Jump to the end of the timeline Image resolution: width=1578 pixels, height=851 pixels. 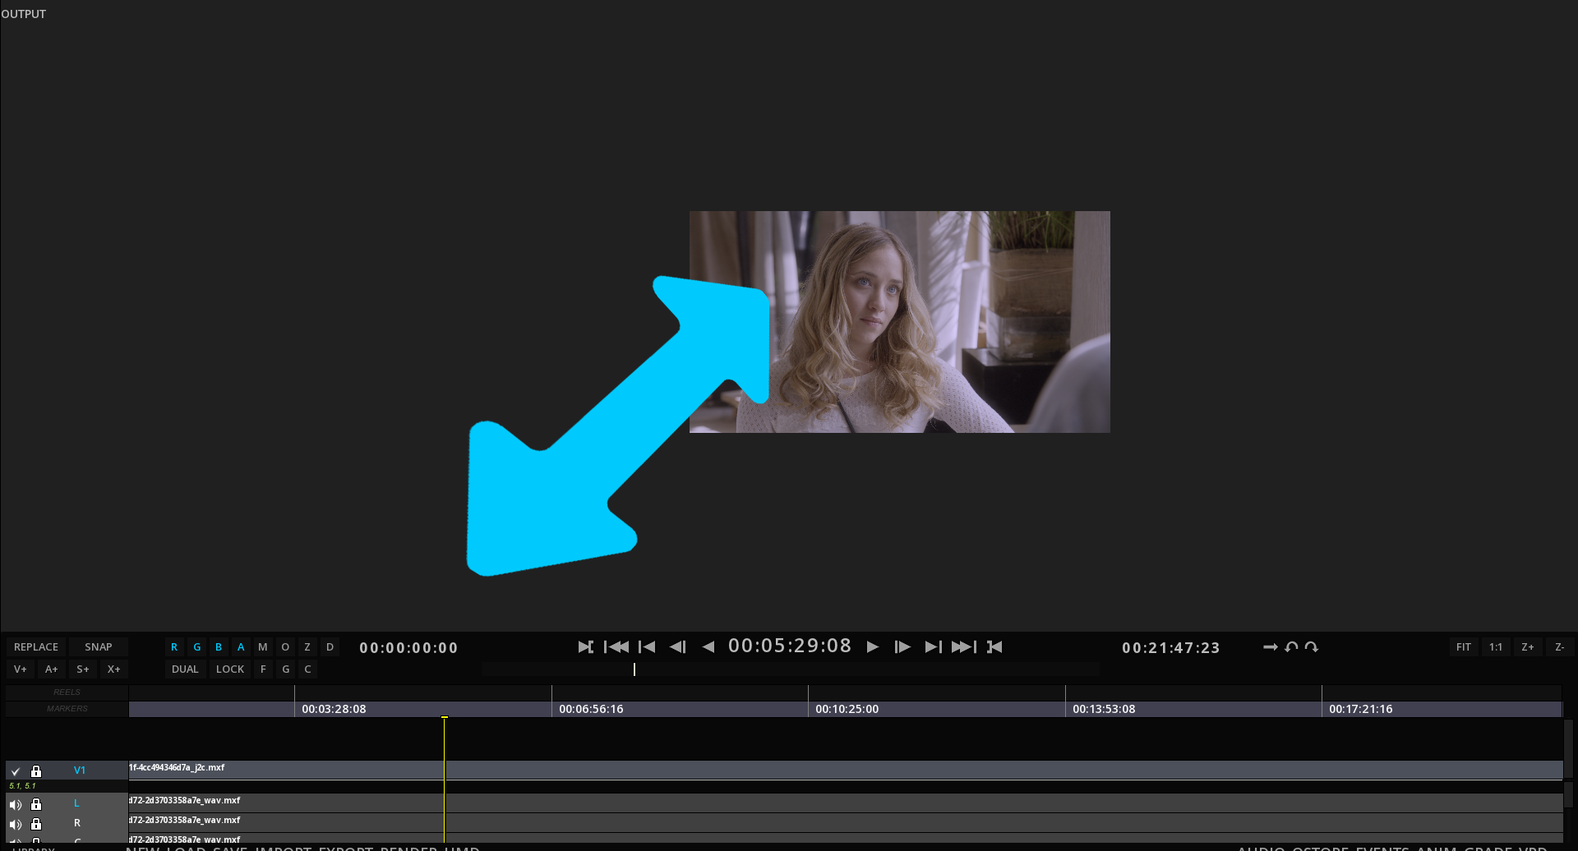coord(963,647)
